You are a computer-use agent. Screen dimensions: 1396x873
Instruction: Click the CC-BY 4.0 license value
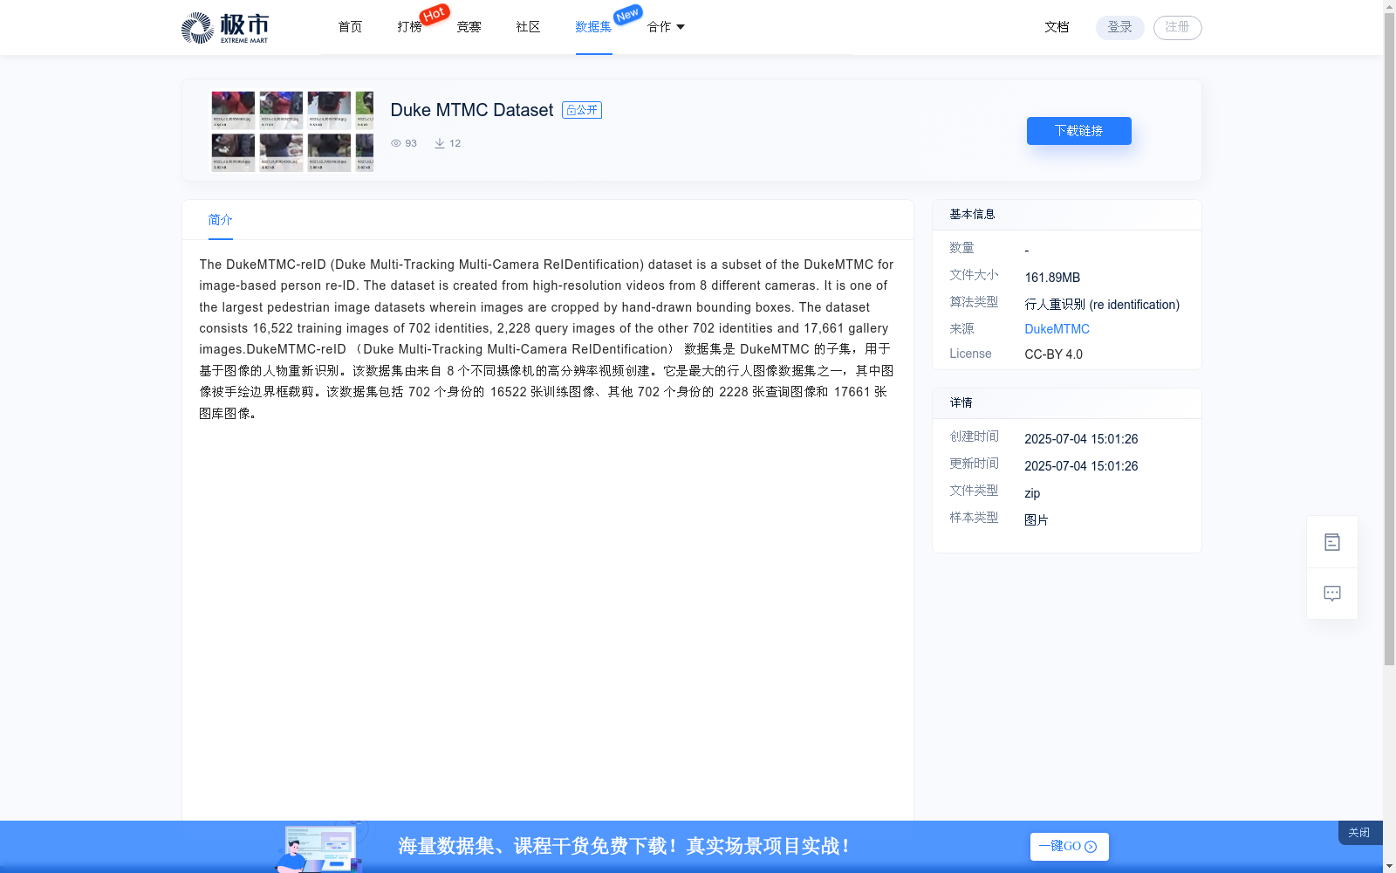pyautogui.click(x=1053, y=354)
